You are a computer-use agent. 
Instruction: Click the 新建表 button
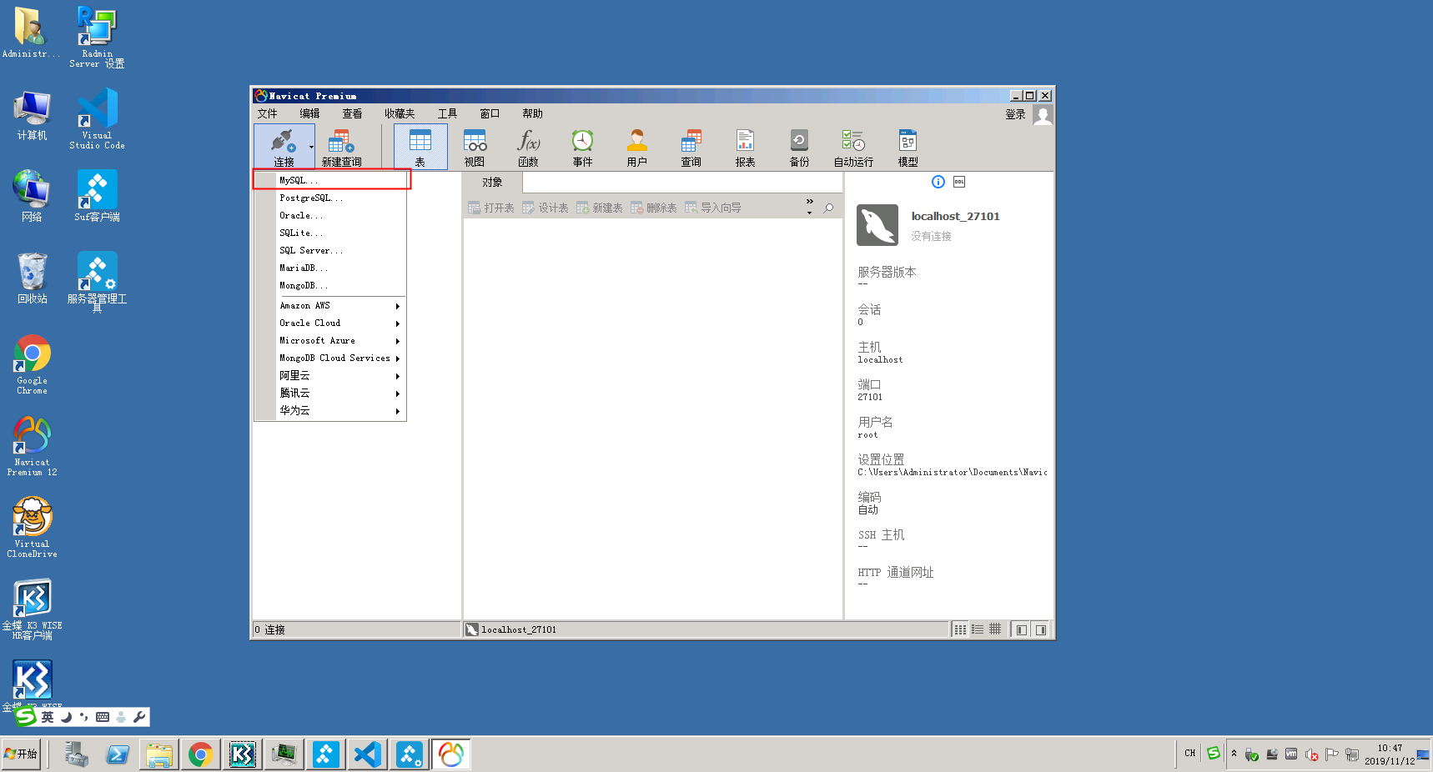coord(600,208)
